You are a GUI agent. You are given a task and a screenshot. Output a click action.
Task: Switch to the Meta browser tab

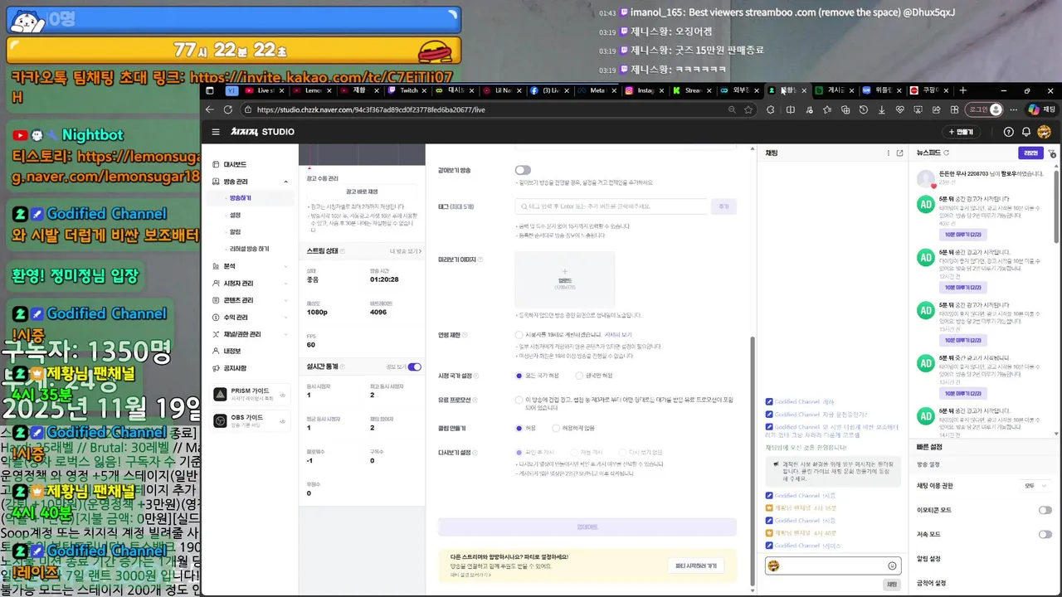(597, 90)
